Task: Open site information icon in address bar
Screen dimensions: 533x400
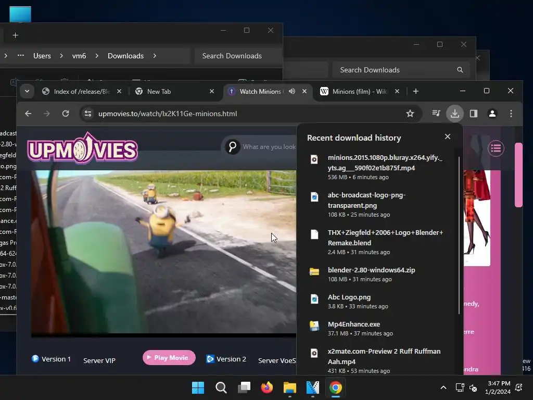Action: (87, 114)
